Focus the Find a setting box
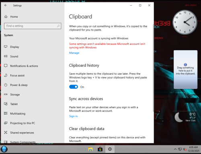201x154 pixels. tap(33, 26)
